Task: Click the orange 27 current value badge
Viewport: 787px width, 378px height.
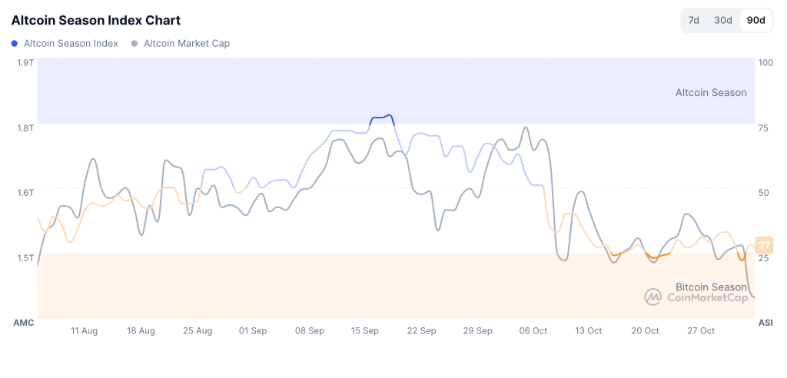Action: point(764,245)
